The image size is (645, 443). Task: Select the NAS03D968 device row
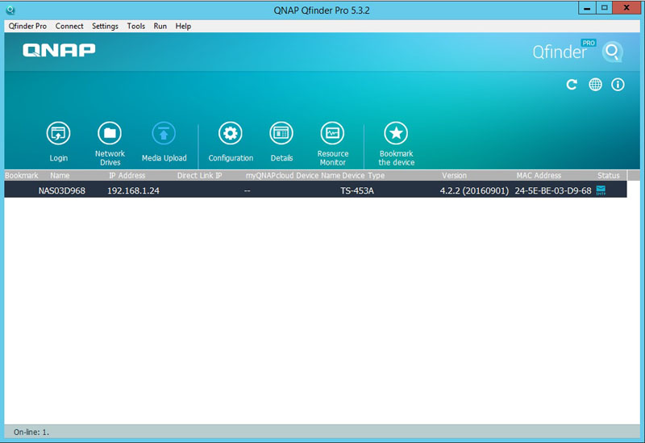click(x=242, y=190)
